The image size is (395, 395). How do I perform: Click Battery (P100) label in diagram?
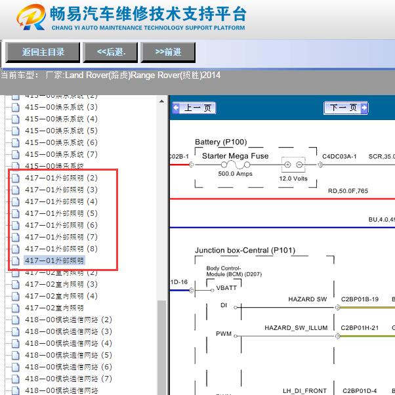tap(221, 142)
